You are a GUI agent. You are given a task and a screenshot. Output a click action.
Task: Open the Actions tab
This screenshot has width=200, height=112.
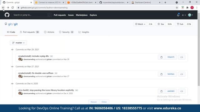[49, 32]
